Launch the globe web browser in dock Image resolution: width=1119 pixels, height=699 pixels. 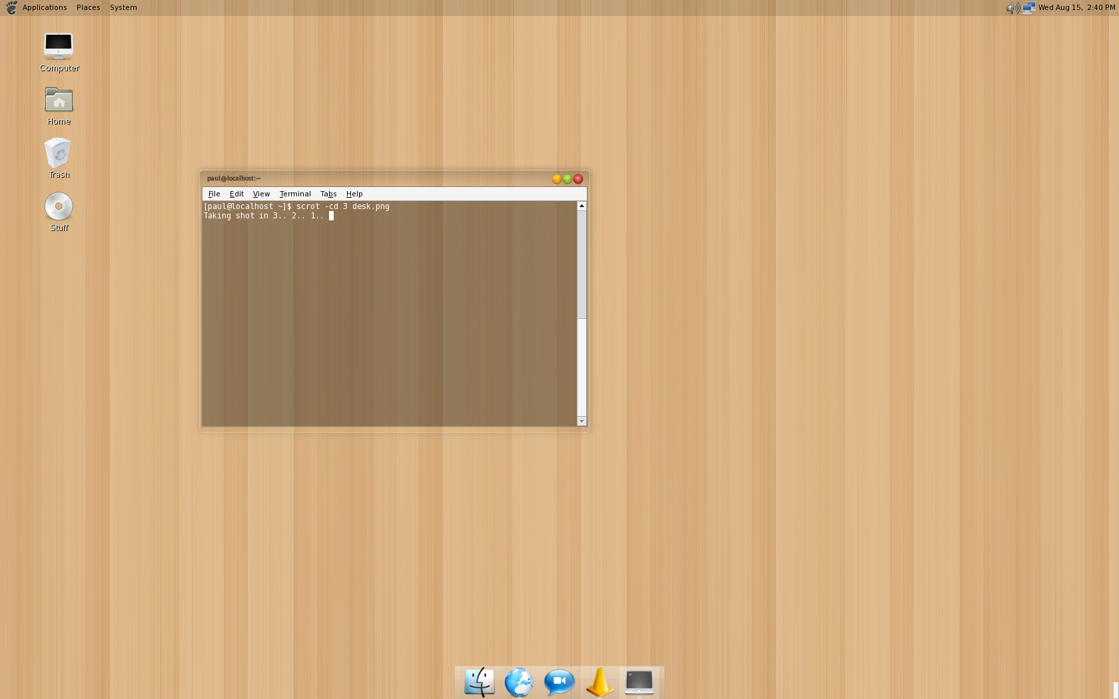(x=519, y=682)
